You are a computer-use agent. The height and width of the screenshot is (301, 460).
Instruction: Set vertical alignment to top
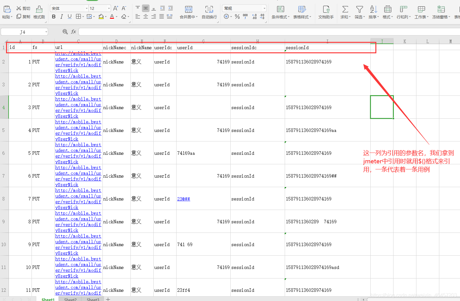click(x=138, y=8)
